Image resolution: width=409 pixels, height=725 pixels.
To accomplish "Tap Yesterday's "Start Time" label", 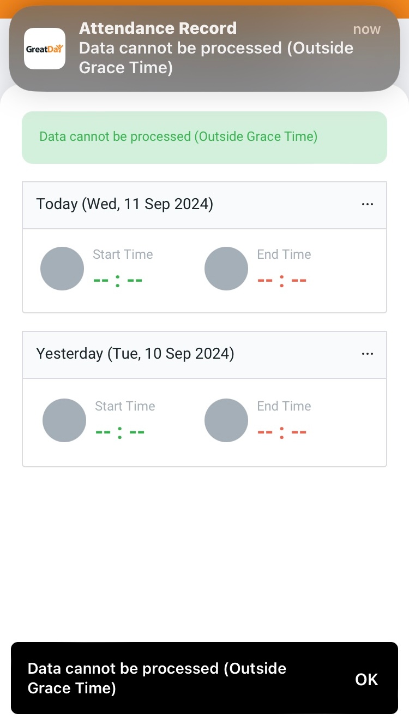I will [125, 406].
